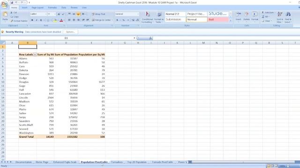Viewport: 300px width, 168px height.
Task: Top align the cell contents
Action: [69, 14]
